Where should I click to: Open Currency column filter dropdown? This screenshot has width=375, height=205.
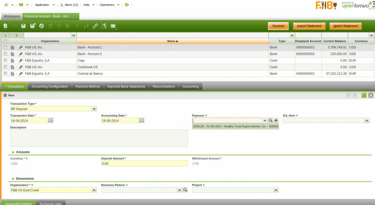[x=371, y=36]
